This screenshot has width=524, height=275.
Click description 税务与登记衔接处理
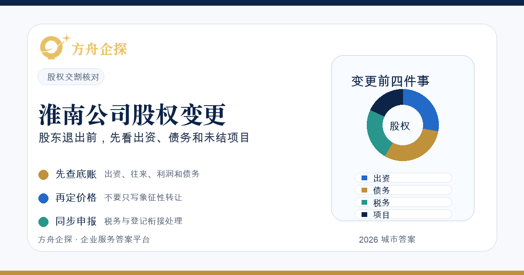coord(143,221)
